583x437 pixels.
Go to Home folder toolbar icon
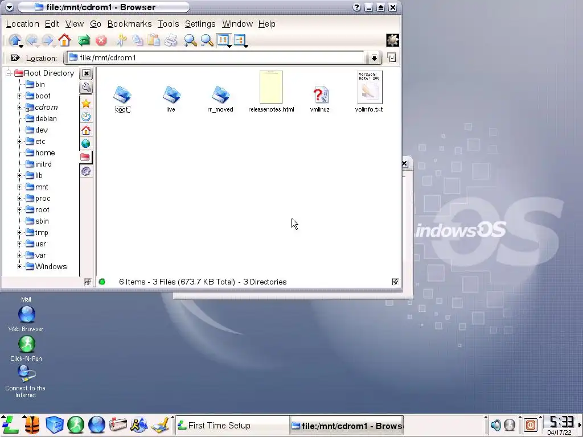[64, 40]
